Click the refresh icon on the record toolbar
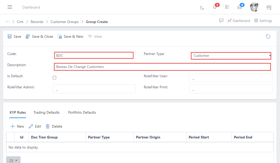Viewport: 280px width, 163px height. coord(268,36)
